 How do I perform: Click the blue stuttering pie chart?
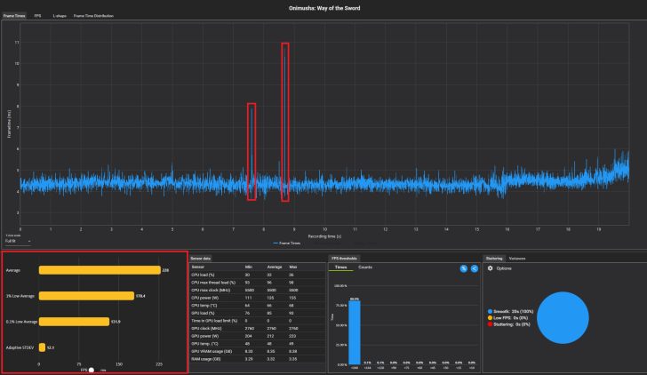563,317
